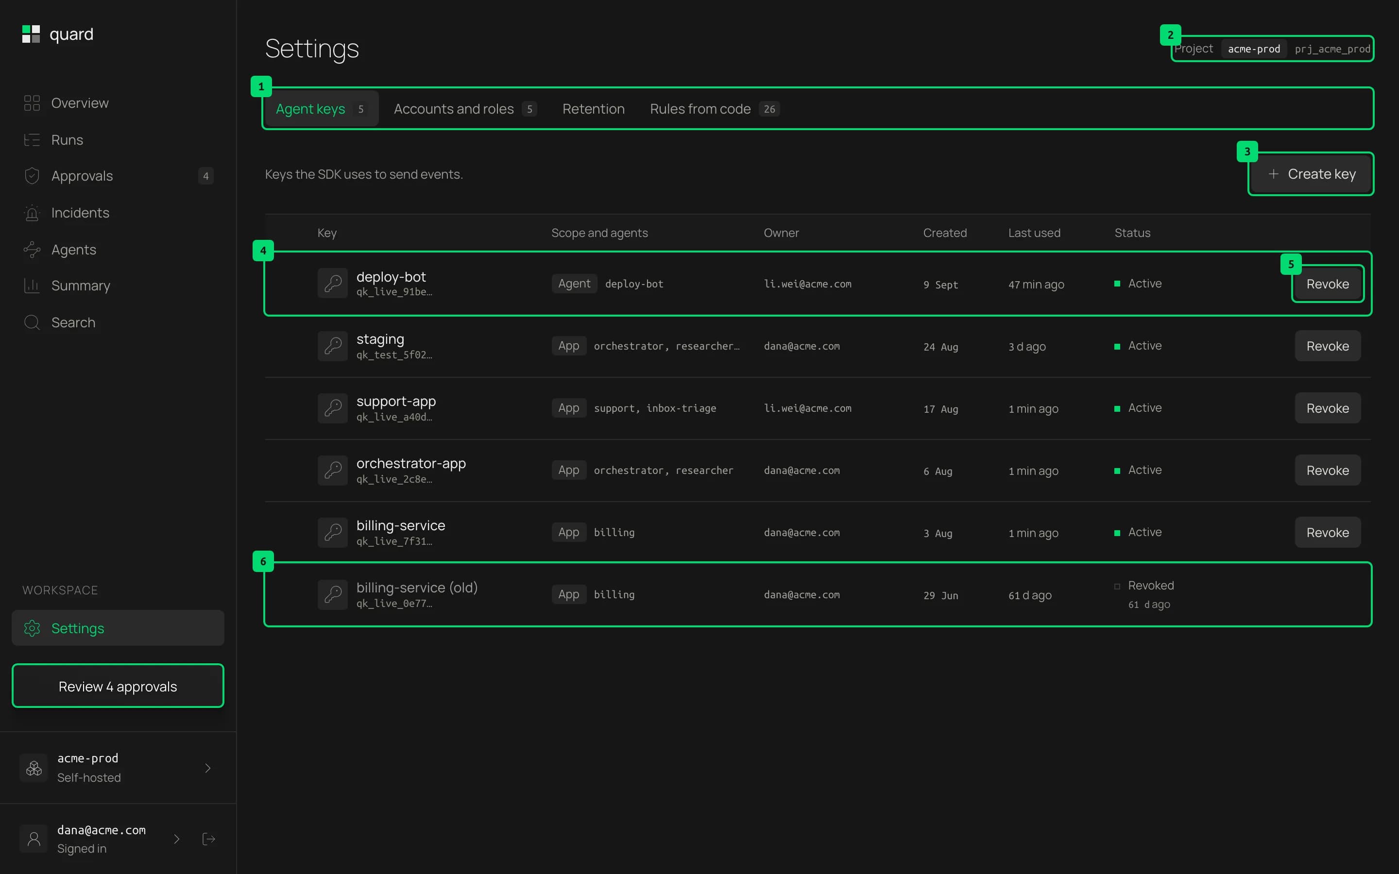Image resolution: width=1399 pixels, height=874 pixels.
Task: Click the Last used column header
Action: point(1034,233)
